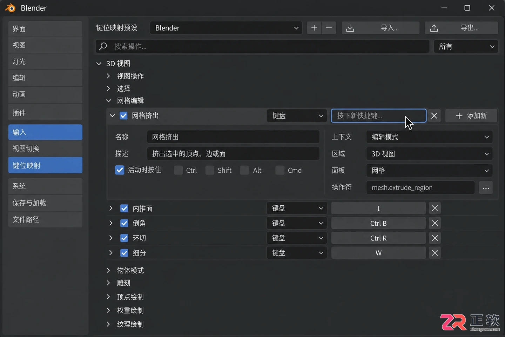Remove the 倒角 keymap entry

(435, 223)
